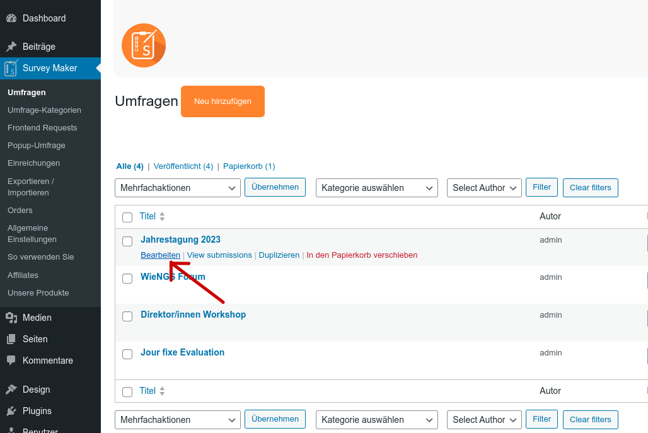Click the Dashboard gauge icon
Screen dimensions: 648x433
pos(11,18)
